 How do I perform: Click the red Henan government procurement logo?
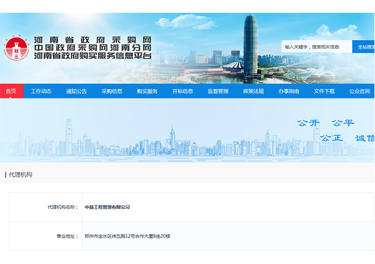[16, 48]
